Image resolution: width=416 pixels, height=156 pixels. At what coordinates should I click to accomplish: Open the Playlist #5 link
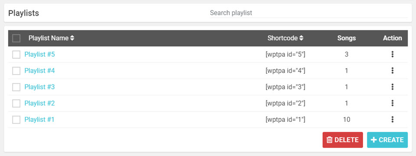point(39,54)
